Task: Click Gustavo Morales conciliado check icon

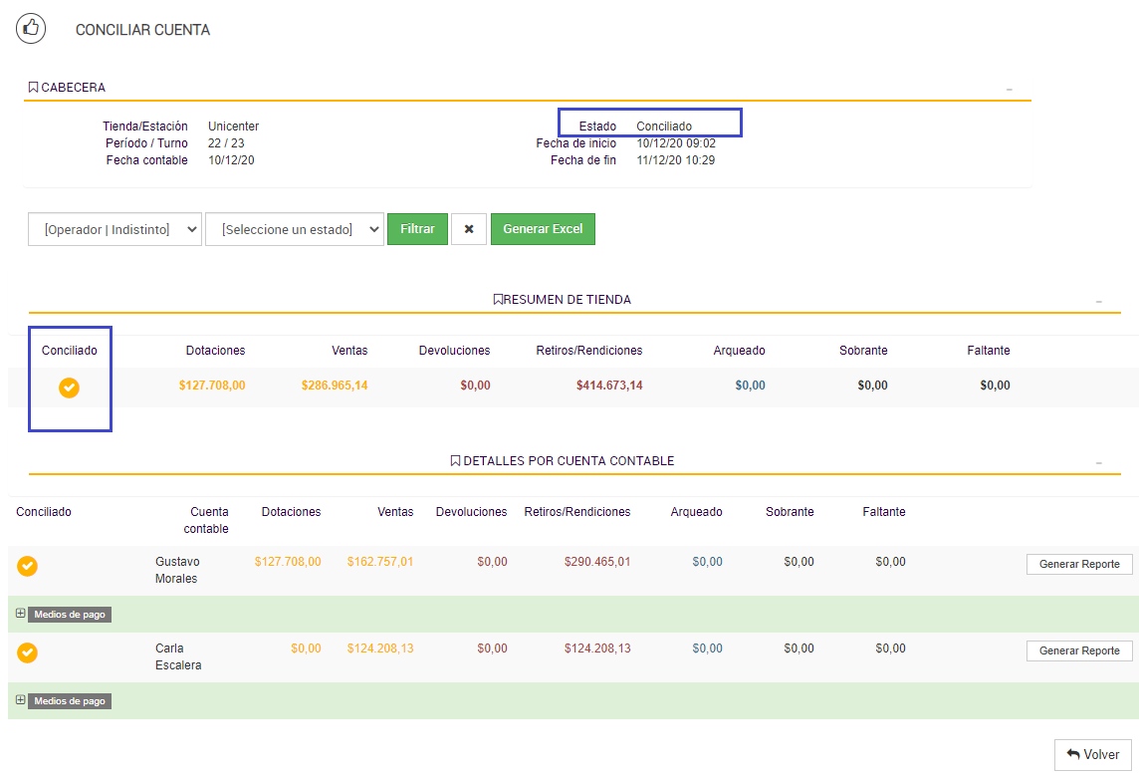Action: (x=28, y=566)
